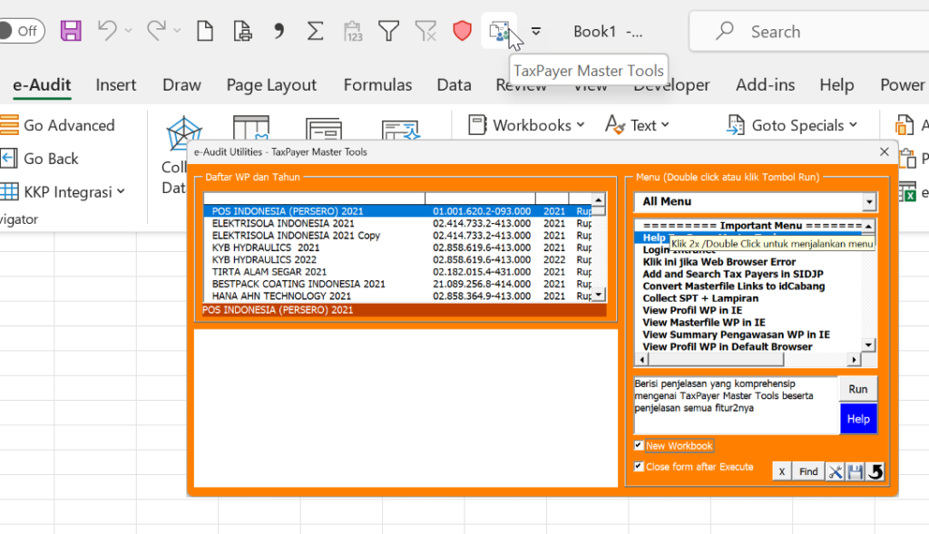Create a new blank document icon

[205, 31]
